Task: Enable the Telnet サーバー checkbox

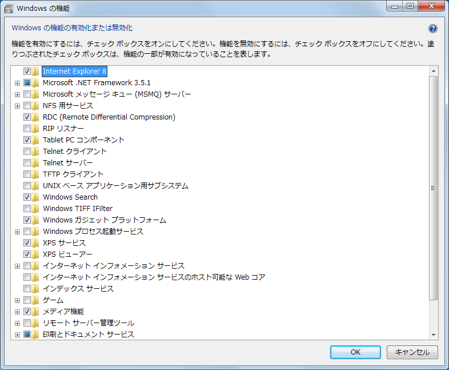Action: [x=27, y=163]
